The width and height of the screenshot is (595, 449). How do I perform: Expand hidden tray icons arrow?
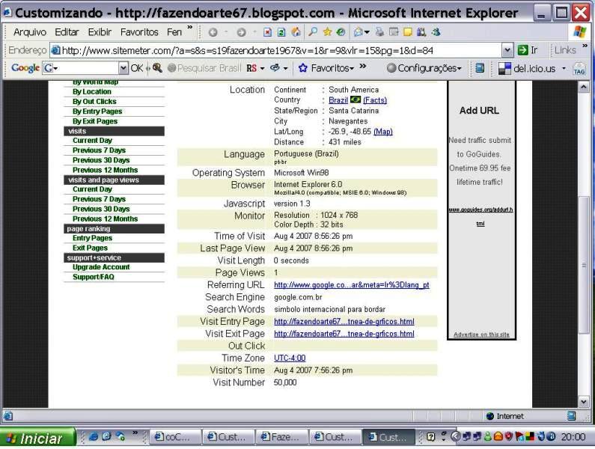[x=454, y=436]
